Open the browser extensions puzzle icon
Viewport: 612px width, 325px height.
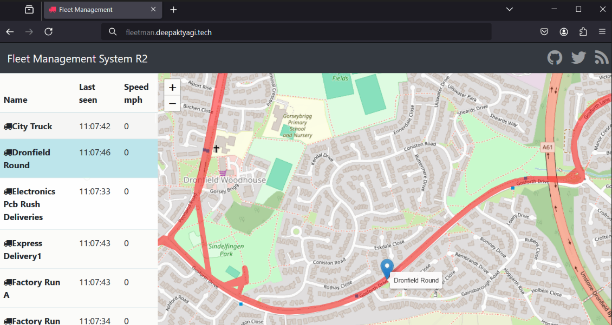tap(583, 32)
